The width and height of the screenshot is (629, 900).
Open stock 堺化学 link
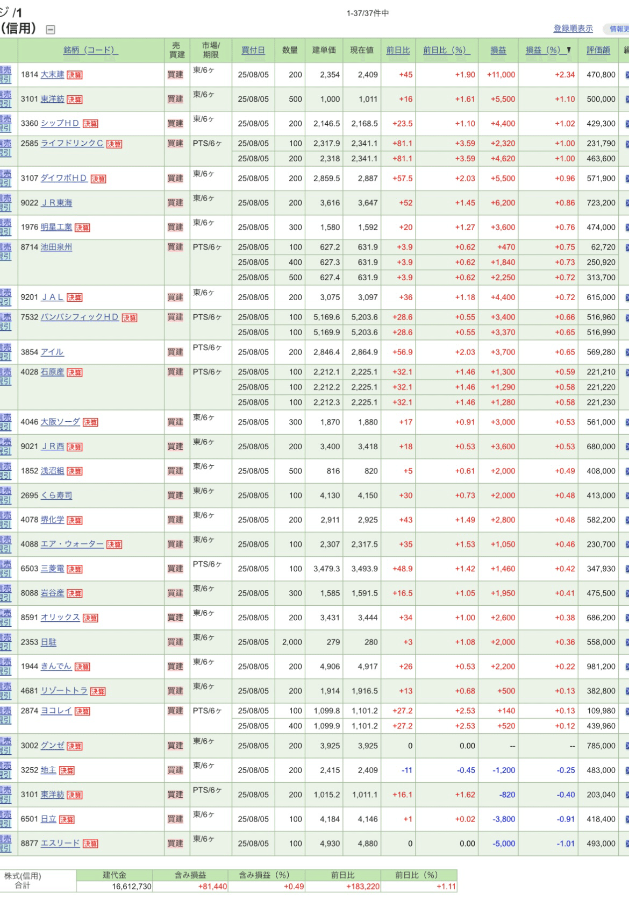[52, 520]
